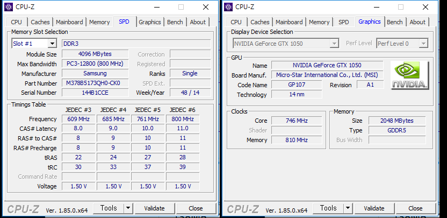
Task: Switch to CPU tab in left window
Action: [16, 22]
